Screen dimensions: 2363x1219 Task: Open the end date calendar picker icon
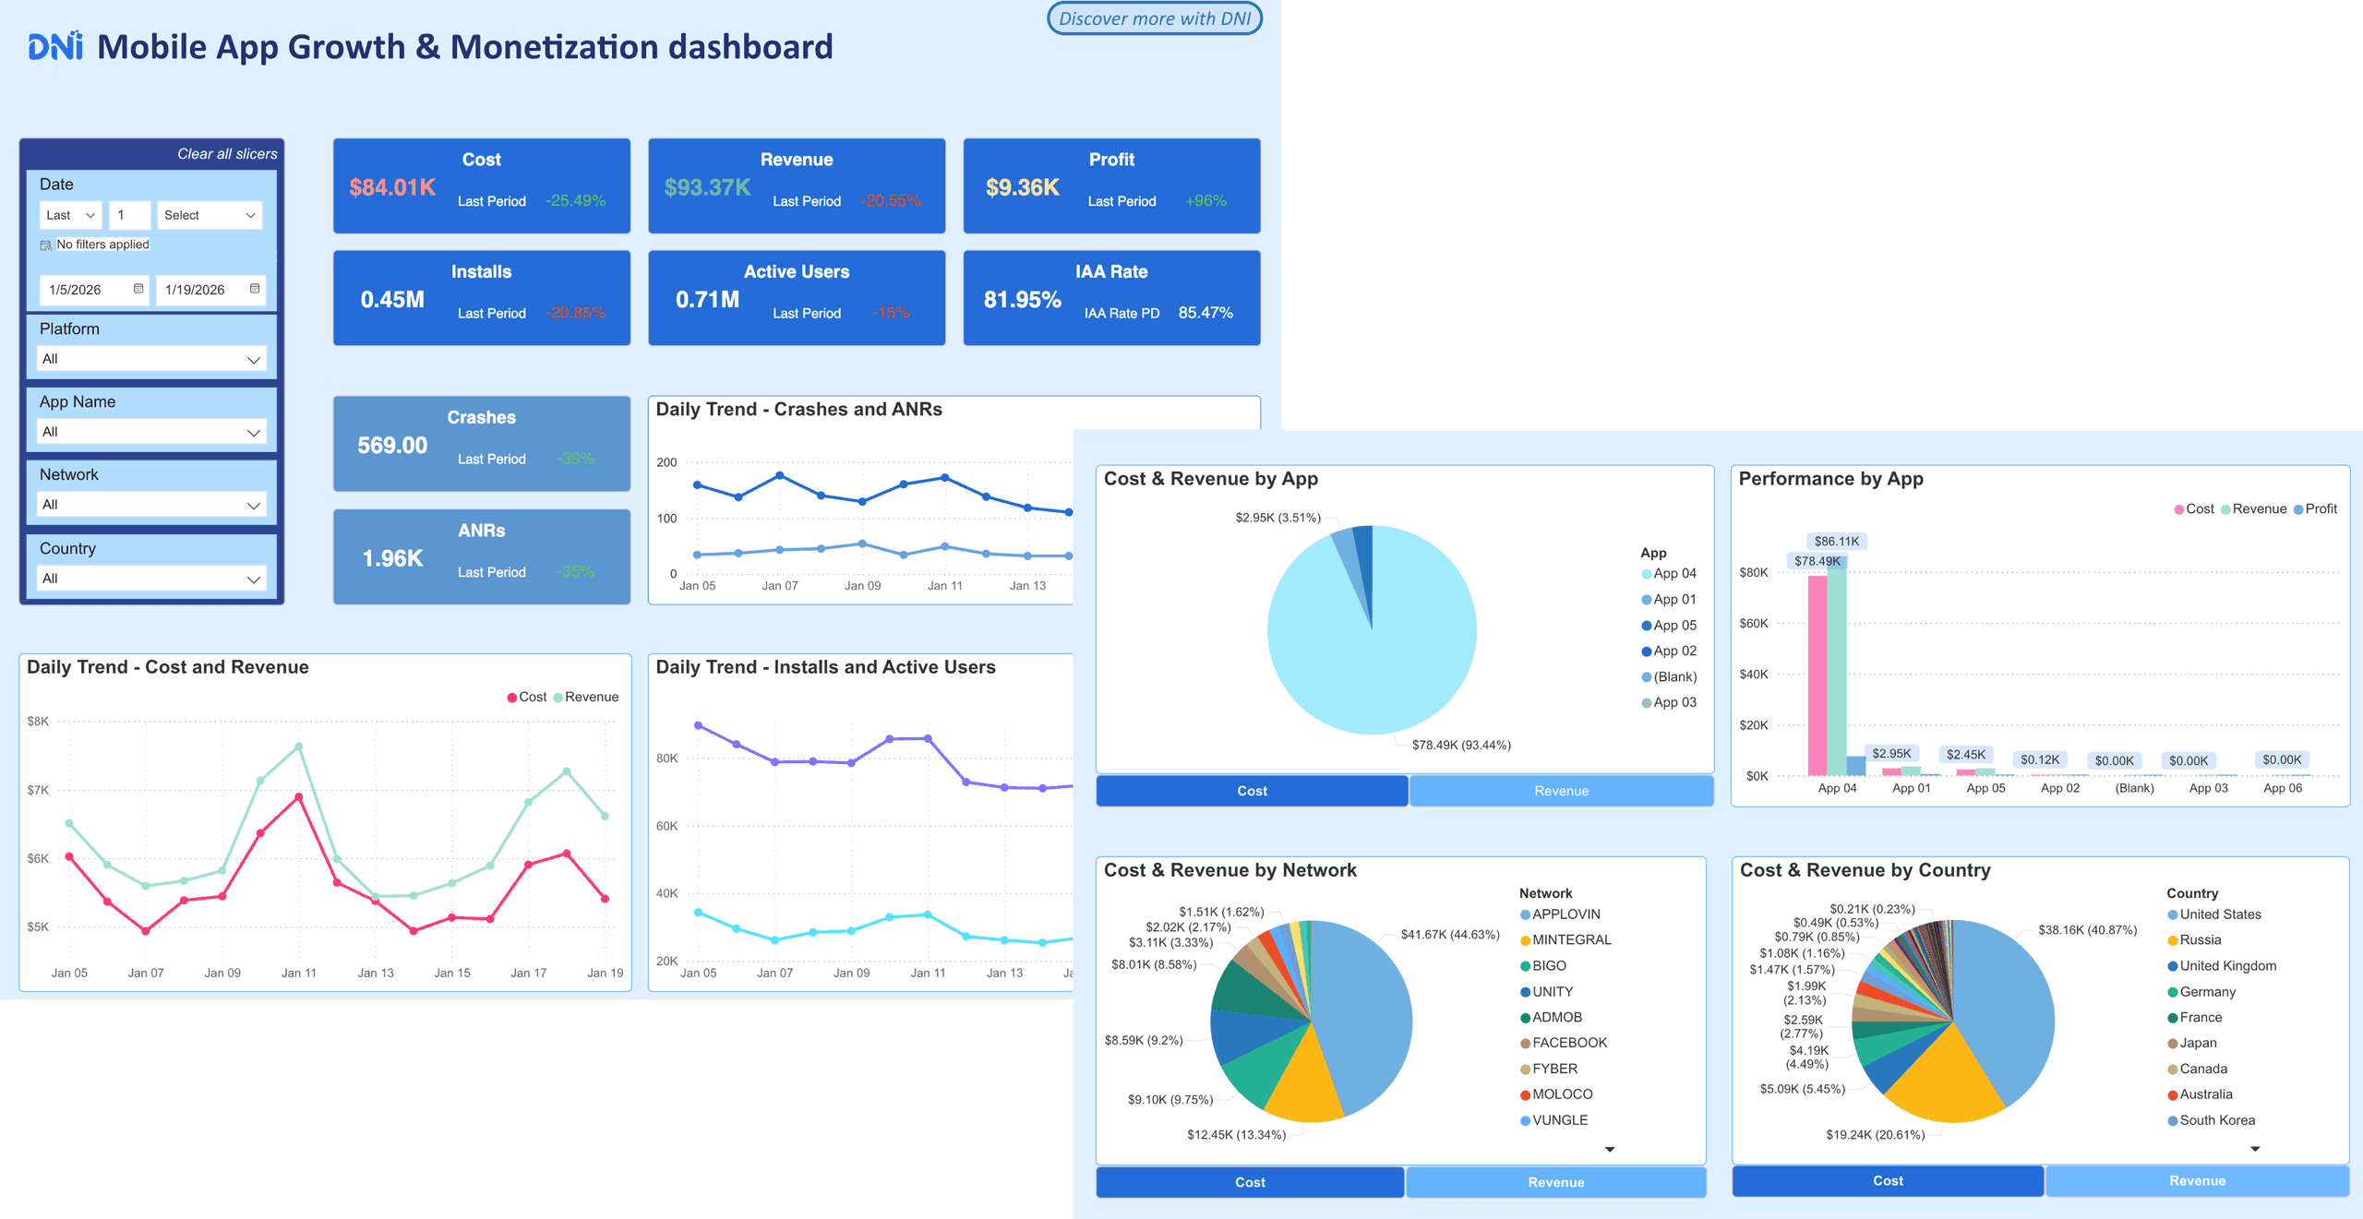coord(255,289)
